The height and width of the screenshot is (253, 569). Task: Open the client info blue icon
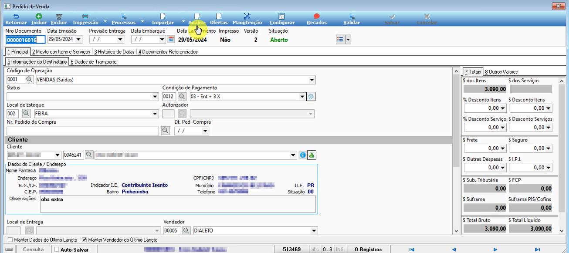[303, 155]
